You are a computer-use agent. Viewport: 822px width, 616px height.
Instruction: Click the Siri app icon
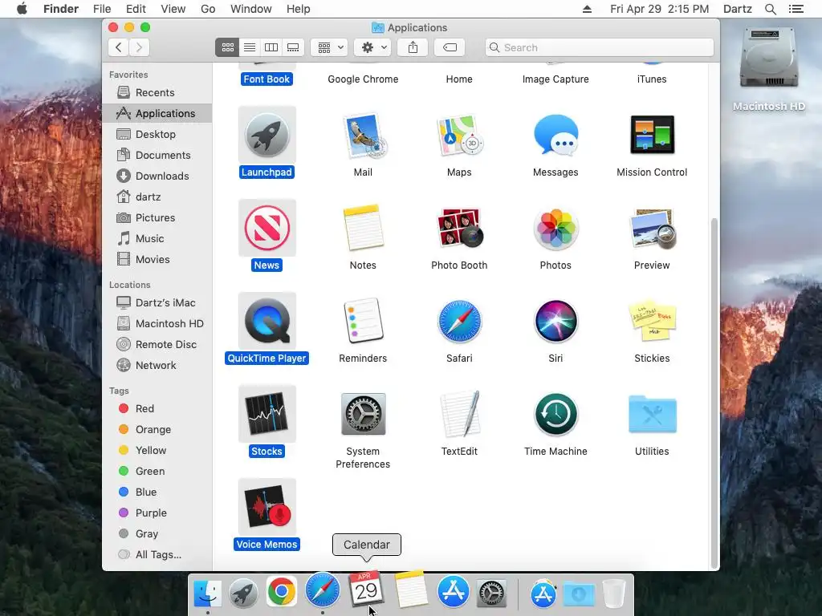coord(555,321)
